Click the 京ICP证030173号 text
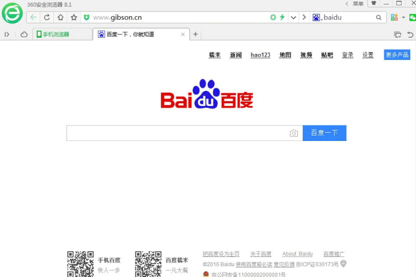 coord(317,265)
